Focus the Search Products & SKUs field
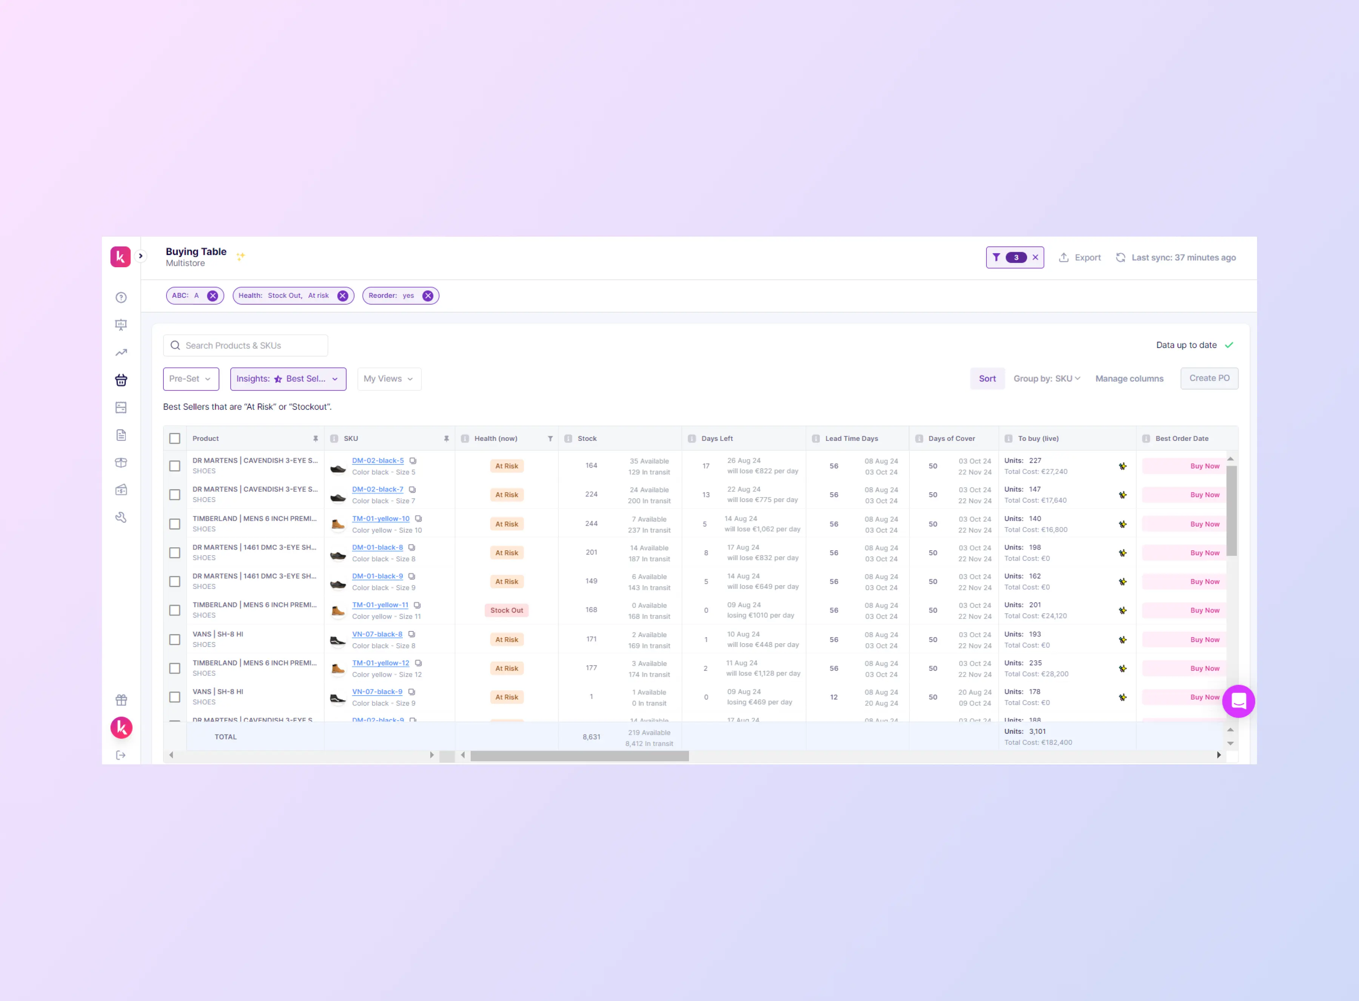1359x1001 pixels. [245, 345]
